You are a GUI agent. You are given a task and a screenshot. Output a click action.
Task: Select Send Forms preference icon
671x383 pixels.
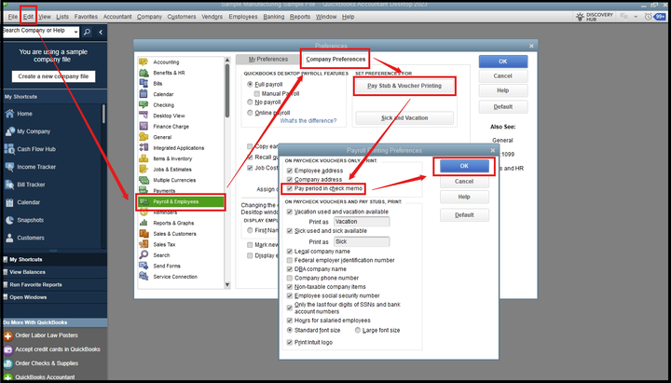pos(144,266)
